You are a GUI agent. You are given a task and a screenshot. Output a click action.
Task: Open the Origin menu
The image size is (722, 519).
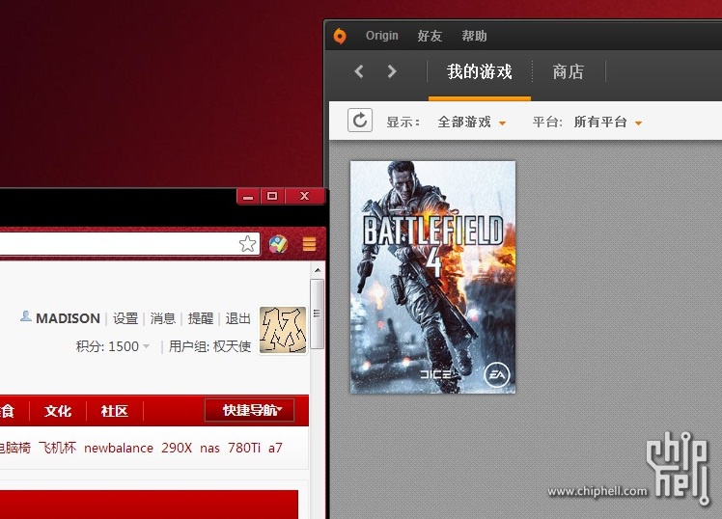381,36
